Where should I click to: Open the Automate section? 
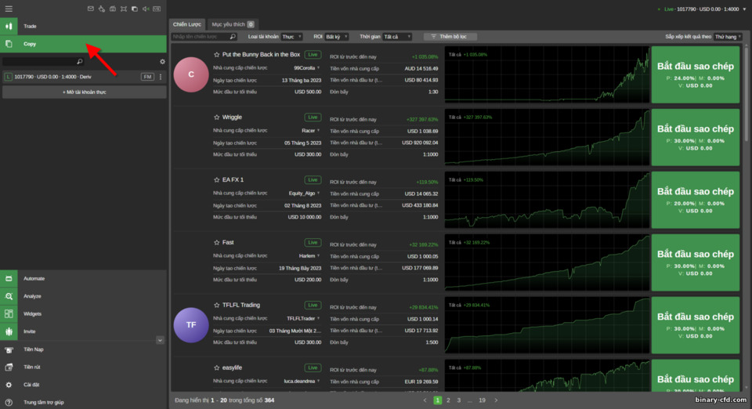pyautogui.click(x=84, y=279)
